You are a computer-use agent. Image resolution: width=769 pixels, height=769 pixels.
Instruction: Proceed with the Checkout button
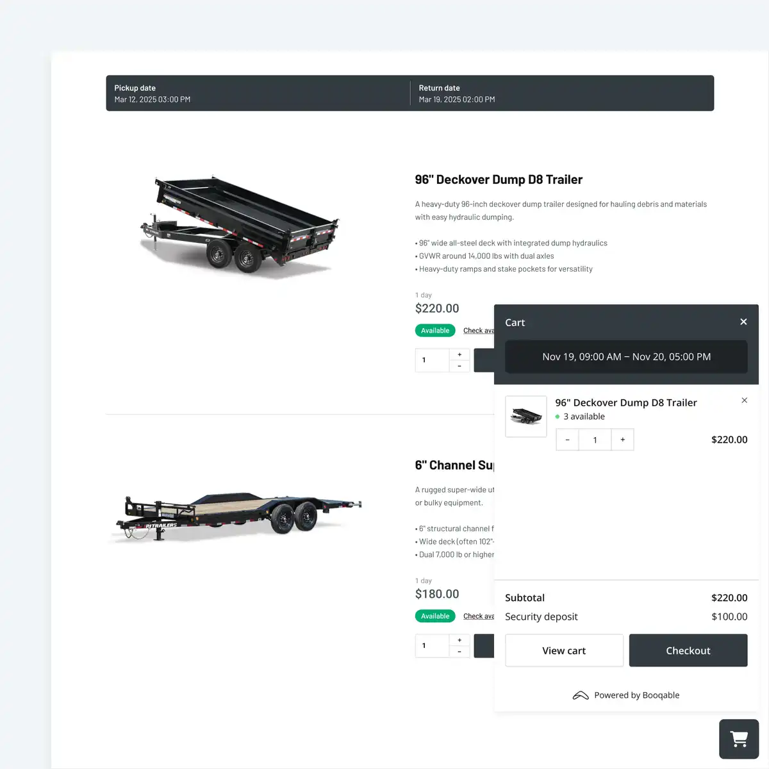688,650
